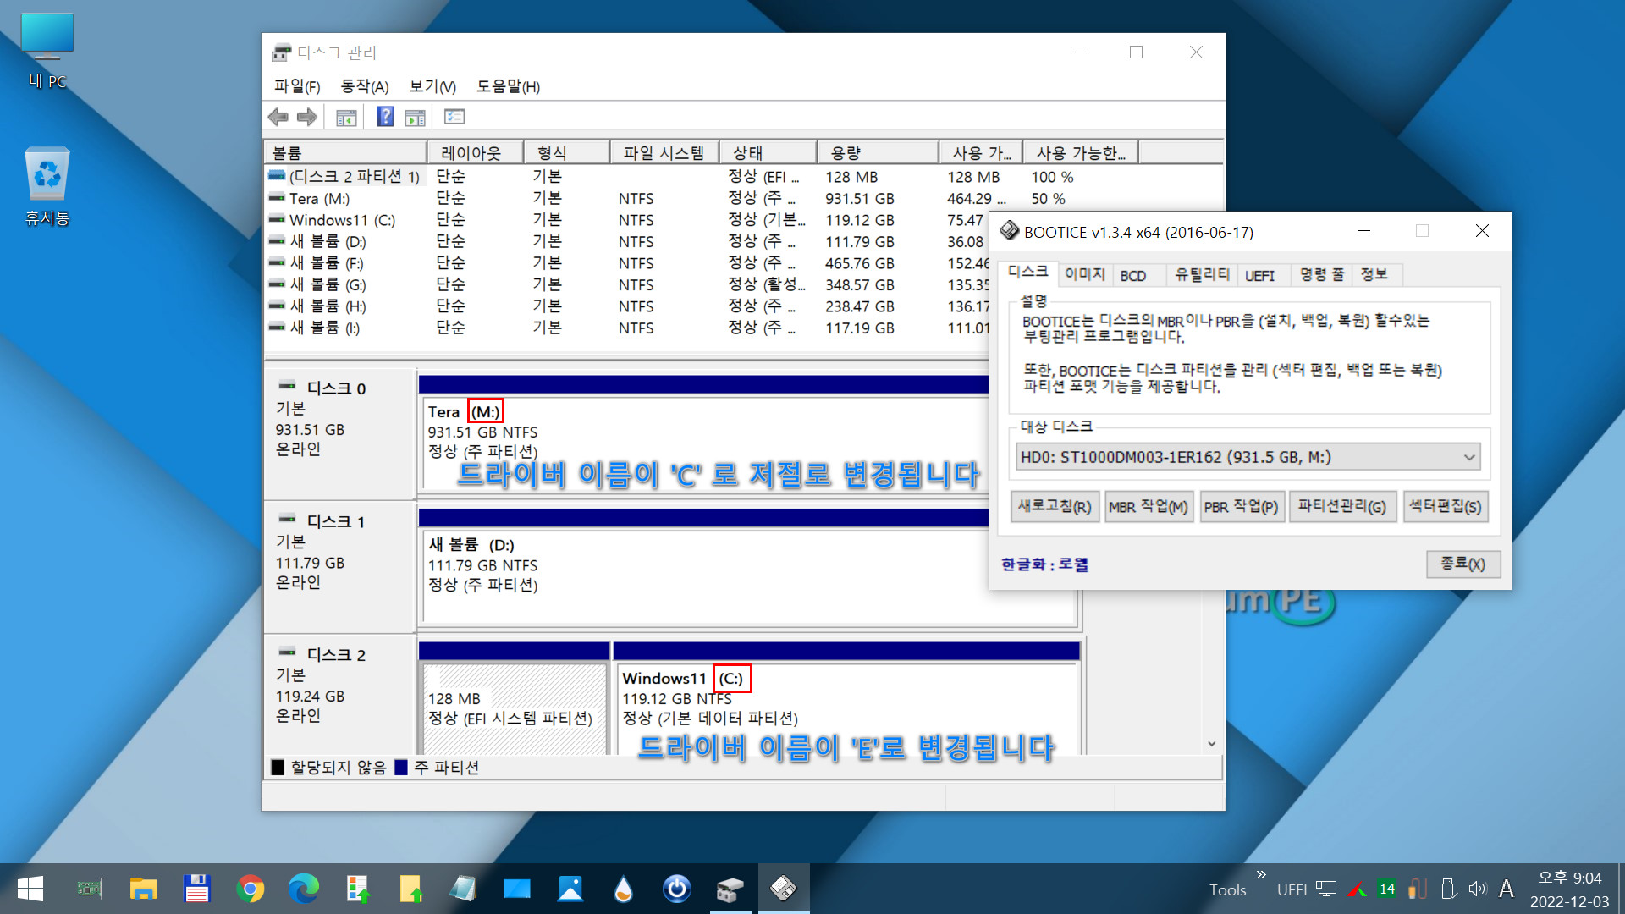Viewport: 1625px width, 914px height.
Task: Click the Forward arrow in Disk Management toolbar
Action: [306, 118]
